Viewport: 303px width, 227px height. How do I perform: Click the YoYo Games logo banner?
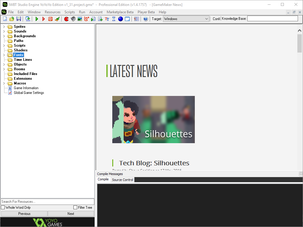coord(47,222)
